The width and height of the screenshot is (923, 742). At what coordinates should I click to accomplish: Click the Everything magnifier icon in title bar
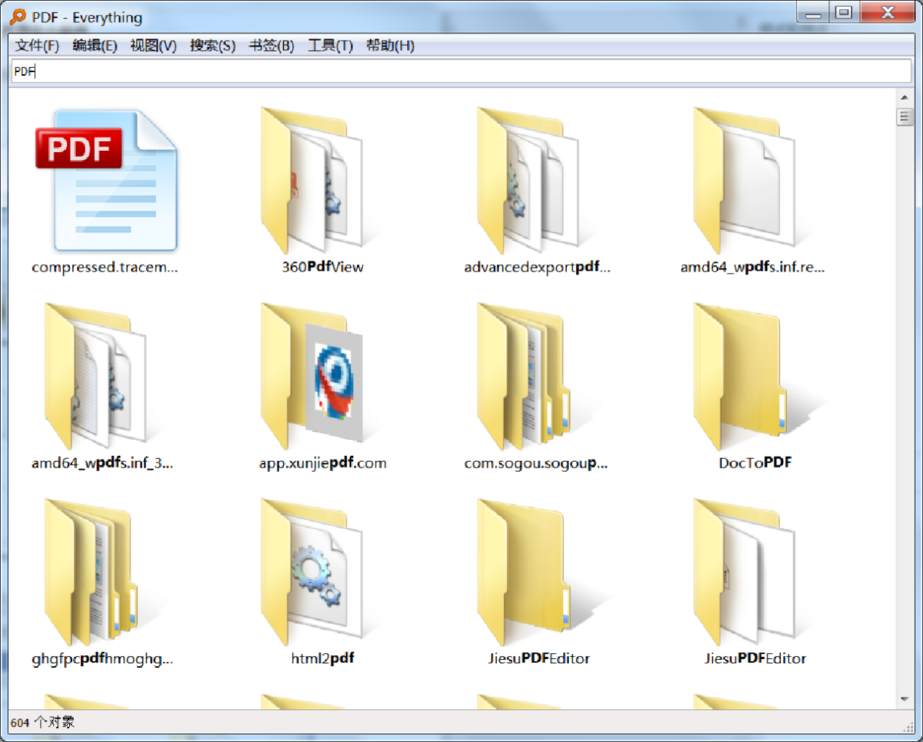(17, 17)
